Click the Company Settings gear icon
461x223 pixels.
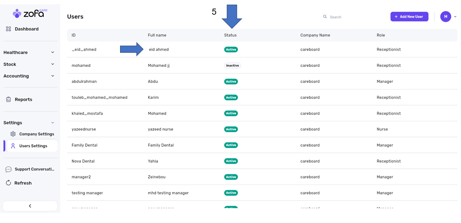(x=13, y=134)
